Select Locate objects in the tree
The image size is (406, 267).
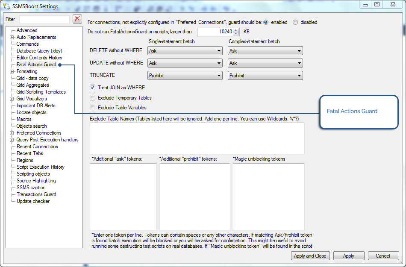[x=31, y=112]
